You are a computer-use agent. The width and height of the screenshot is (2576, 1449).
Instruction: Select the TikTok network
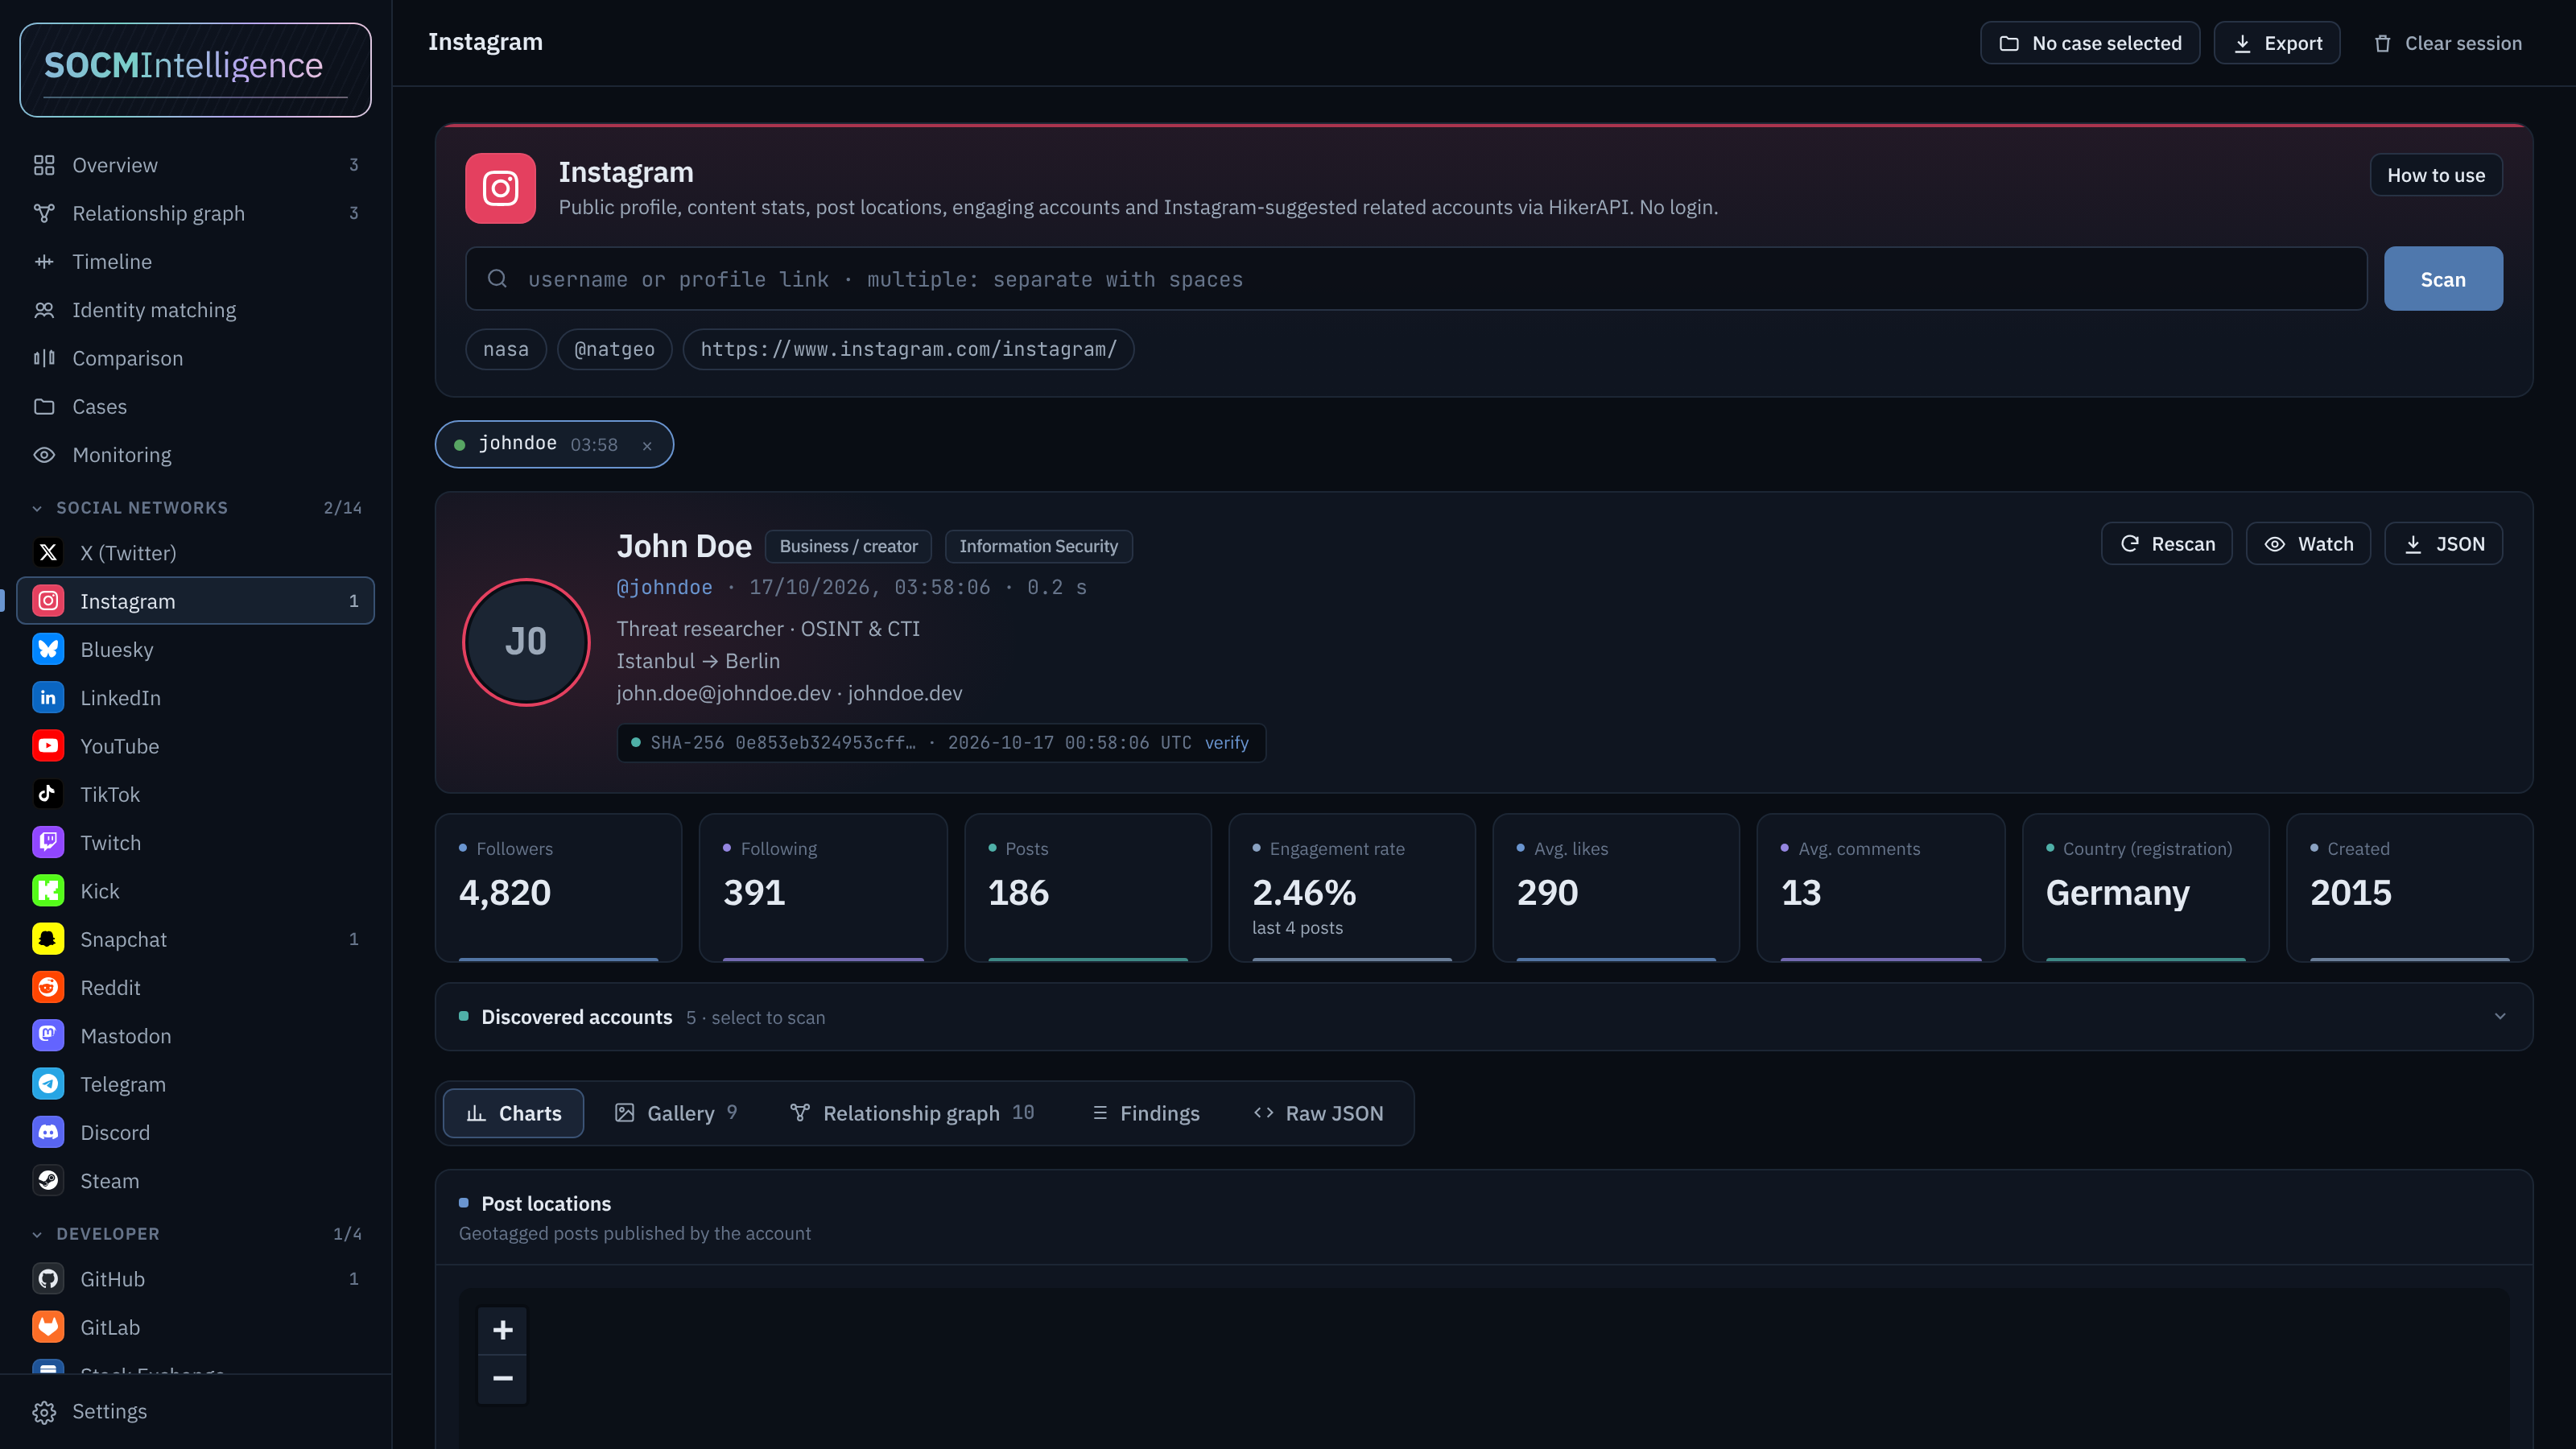coord(195,794)
